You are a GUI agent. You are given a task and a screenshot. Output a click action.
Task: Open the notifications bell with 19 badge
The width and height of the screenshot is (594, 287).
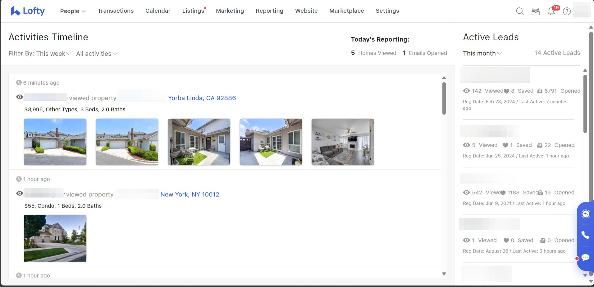[551, 11]
